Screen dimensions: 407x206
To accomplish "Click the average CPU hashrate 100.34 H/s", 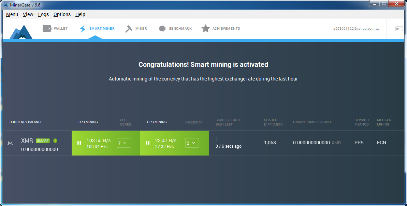I will [97, 147].
